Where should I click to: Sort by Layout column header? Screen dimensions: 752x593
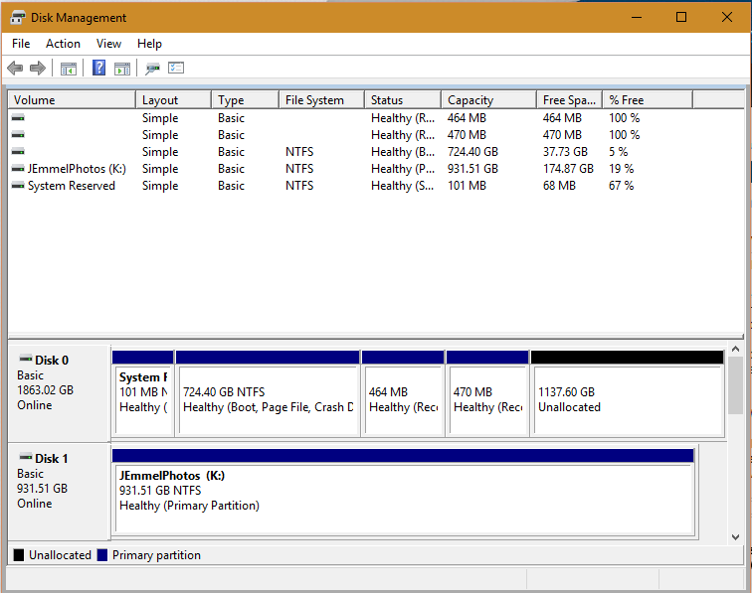[x=174, y=100]
